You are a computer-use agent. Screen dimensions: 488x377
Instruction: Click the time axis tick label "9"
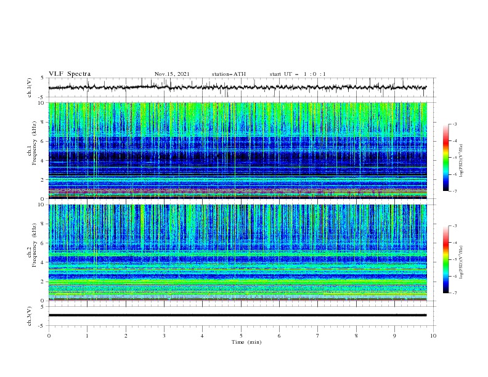[x=394, y=336]
